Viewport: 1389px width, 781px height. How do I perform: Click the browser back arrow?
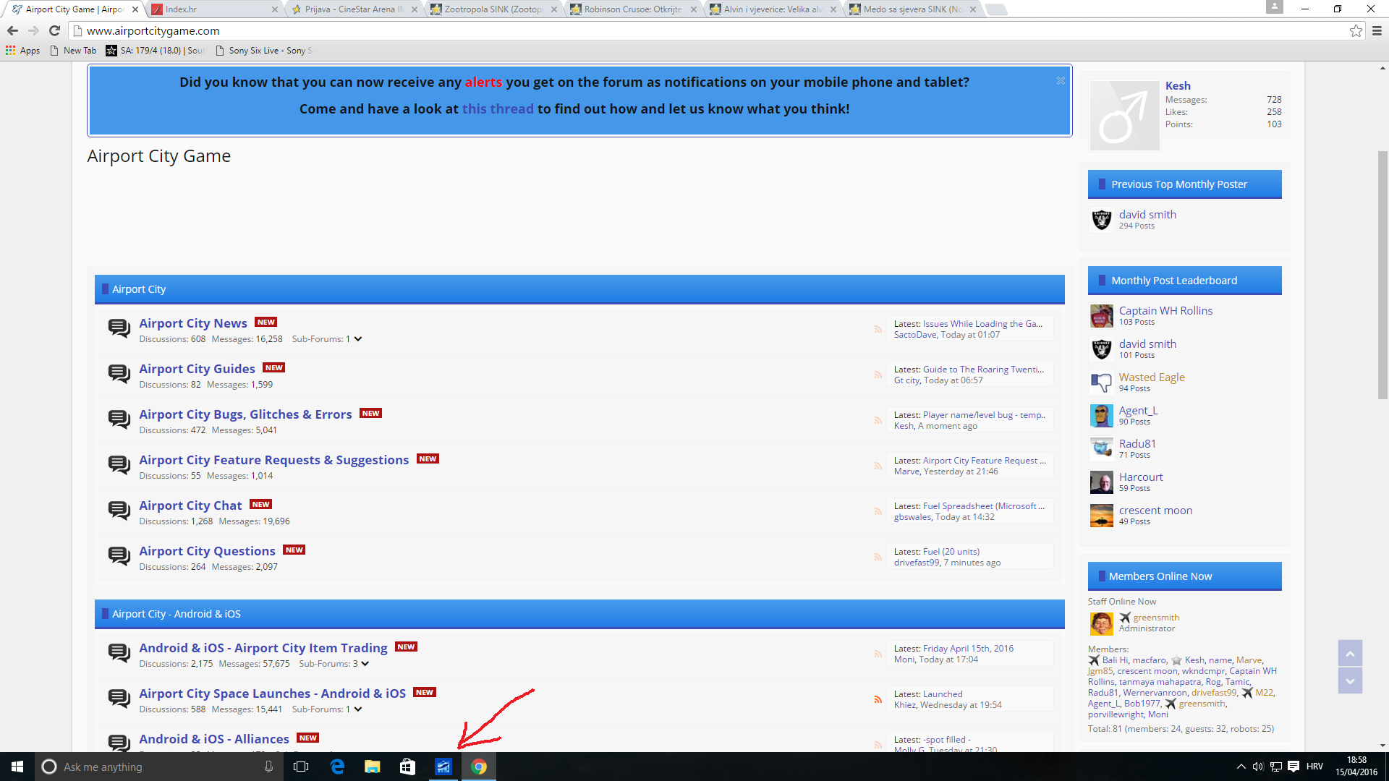pyautogui.click(x=12, y=30)
